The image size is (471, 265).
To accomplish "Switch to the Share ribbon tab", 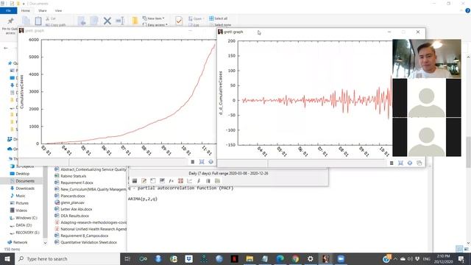I will (x=43, y=10).
